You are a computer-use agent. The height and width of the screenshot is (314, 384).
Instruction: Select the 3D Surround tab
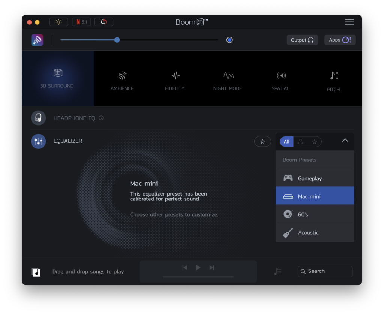point(58,79)
